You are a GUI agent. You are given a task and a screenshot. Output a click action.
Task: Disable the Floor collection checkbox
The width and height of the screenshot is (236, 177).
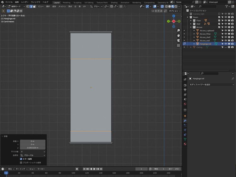[219, 20]
